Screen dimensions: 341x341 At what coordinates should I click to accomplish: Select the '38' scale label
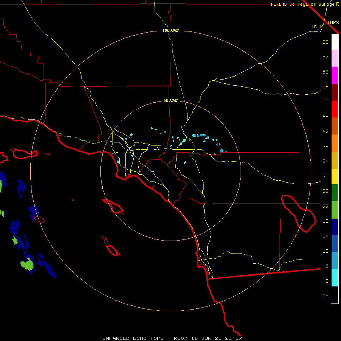325,146
